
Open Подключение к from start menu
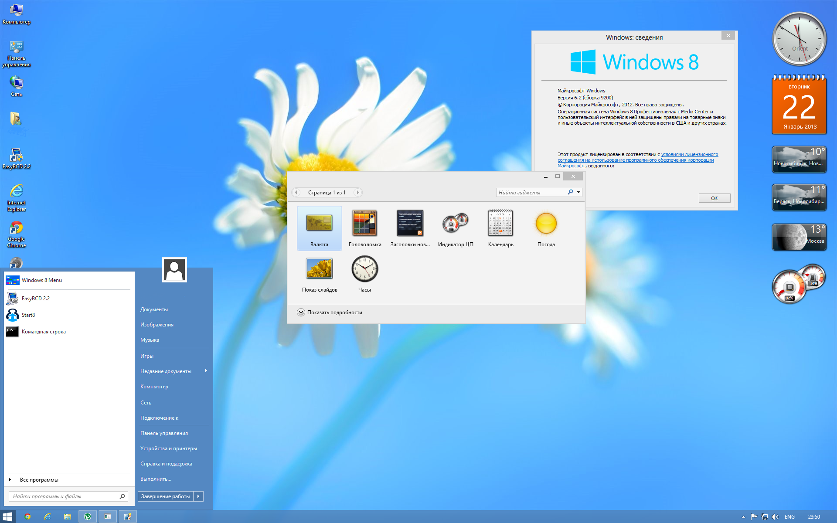tap(160, 418)
